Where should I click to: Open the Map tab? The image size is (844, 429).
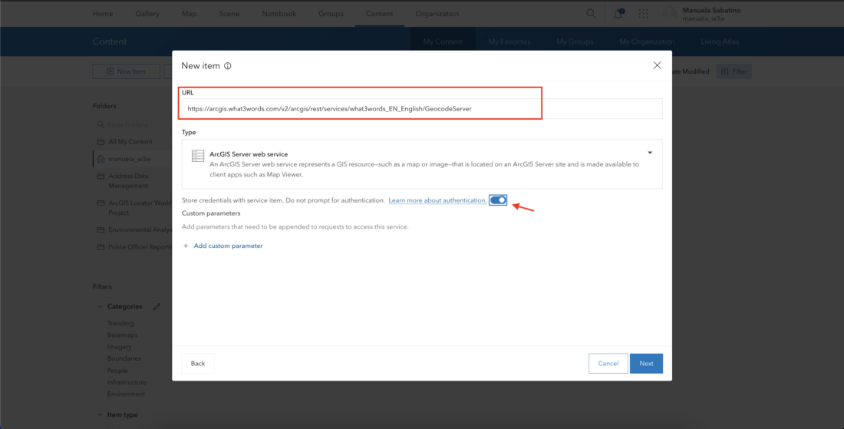tap(189, 14)
